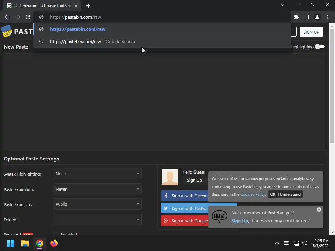Click the page vertical scrollbar thumb
Screen dimensions: 335x251
pos(332,86)
